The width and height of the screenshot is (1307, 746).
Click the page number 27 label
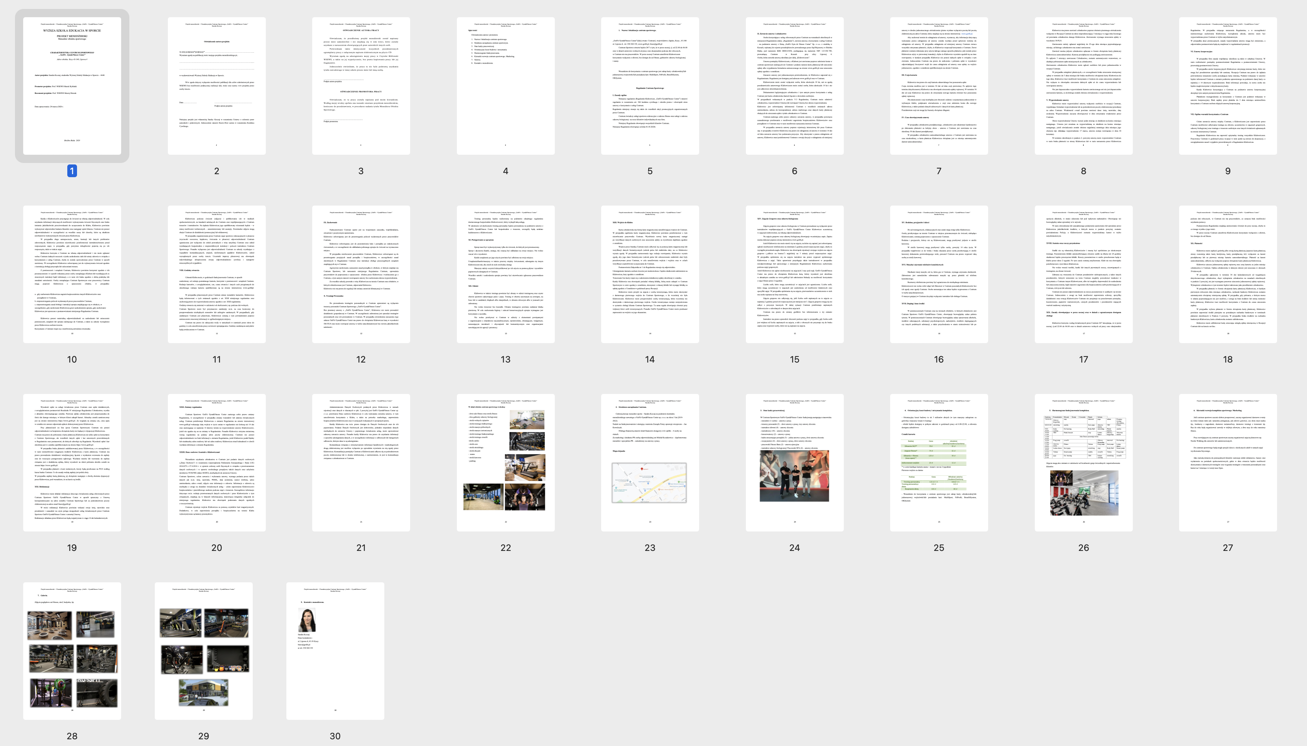click(1228, 548)
